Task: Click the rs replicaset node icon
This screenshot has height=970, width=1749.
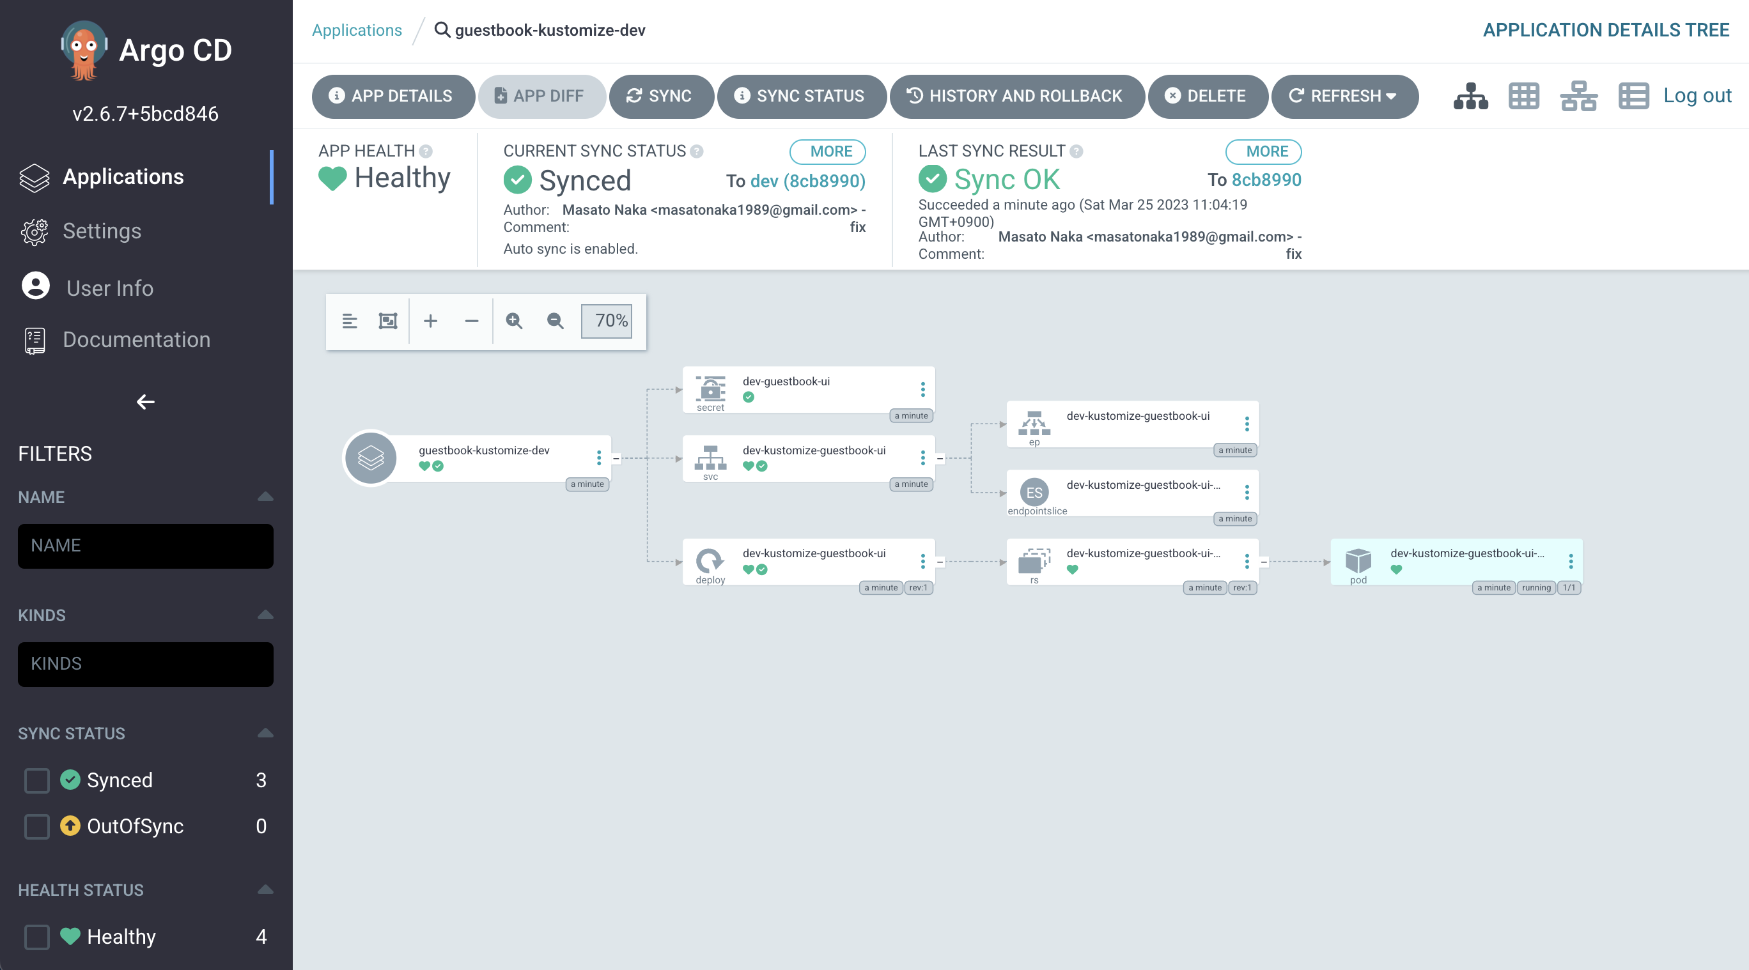Action: point(1034,562)
